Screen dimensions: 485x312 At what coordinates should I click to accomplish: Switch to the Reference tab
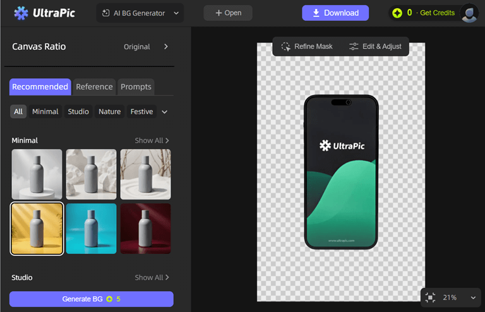94,87
